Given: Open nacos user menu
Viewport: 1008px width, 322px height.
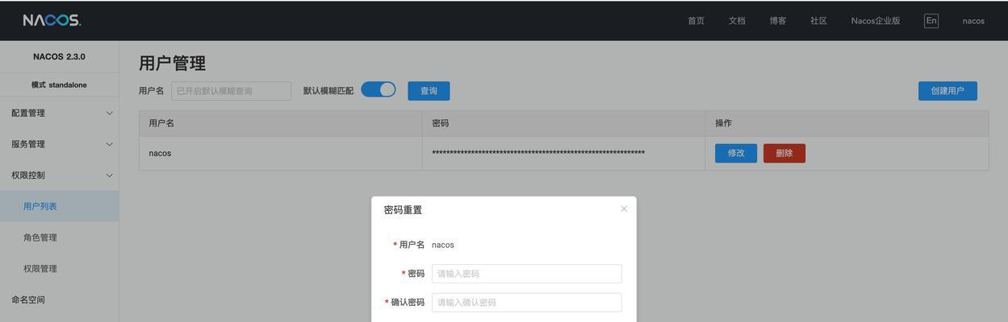Looking at the screenshot, I should coord(973,21).
